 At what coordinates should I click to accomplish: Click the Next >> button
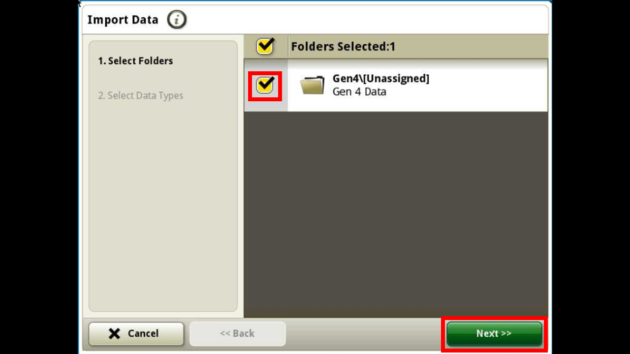click(494, 333)
